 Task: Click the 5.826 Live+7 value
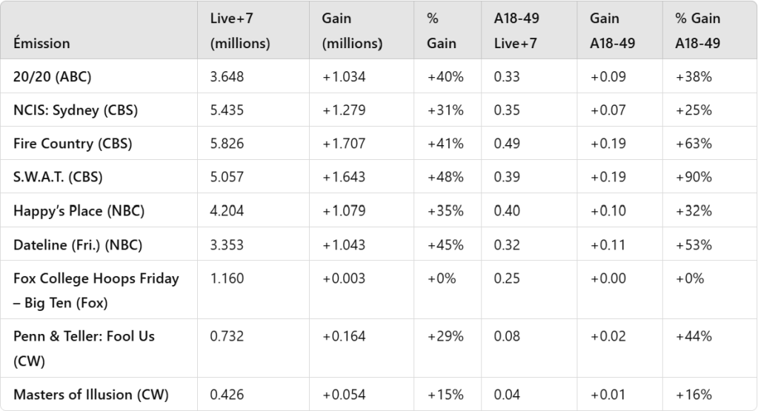click(x=227, y=144)
